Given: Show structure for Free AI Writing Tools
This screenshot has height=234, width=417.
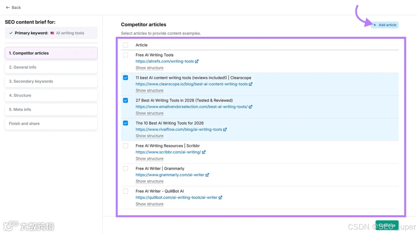Looking at the screenshot, I should 149,68.
